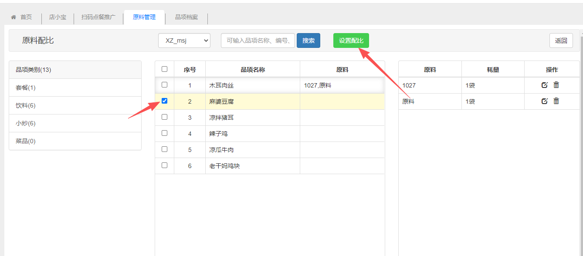Check the 木耳肉丝 checkbox

[x=164, y=84]
